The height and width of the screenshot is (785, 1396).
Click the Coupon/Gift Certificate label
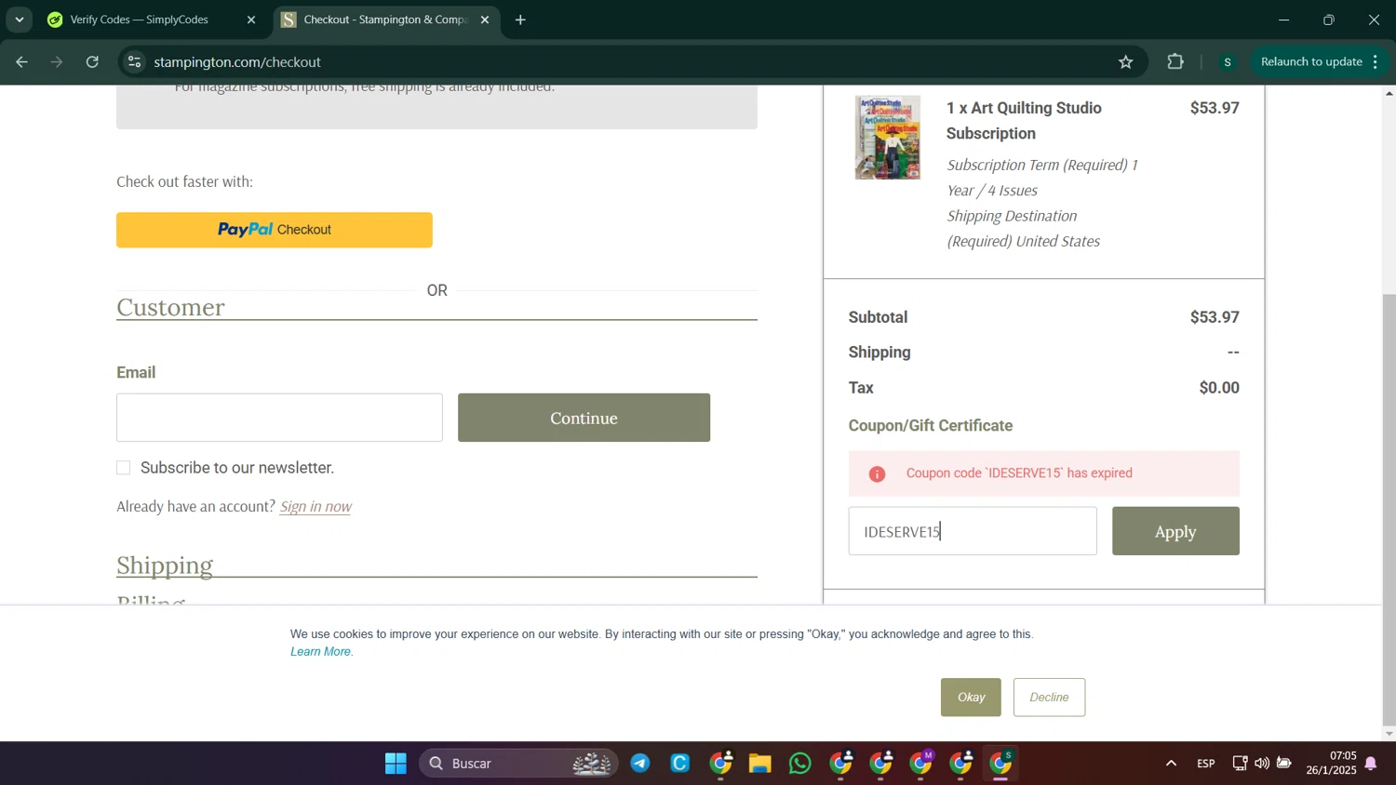931,426
